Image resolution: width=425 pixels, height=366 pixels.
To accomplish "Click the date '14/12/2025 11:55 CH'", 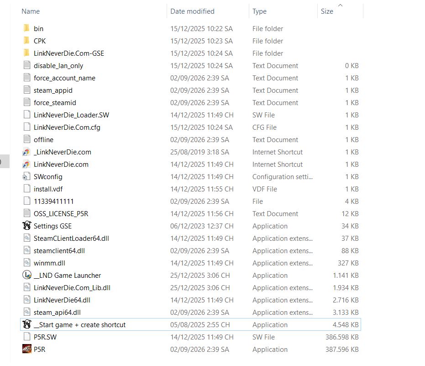I will coord(202,189).
